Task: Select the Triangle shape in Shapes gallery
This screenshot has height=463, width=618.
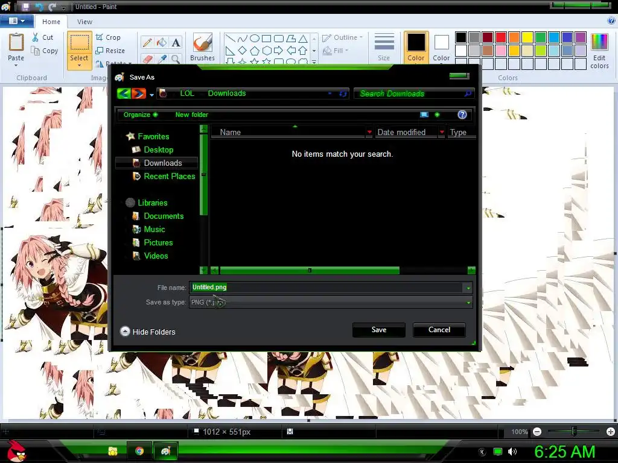Action: (x=303, y=38)
